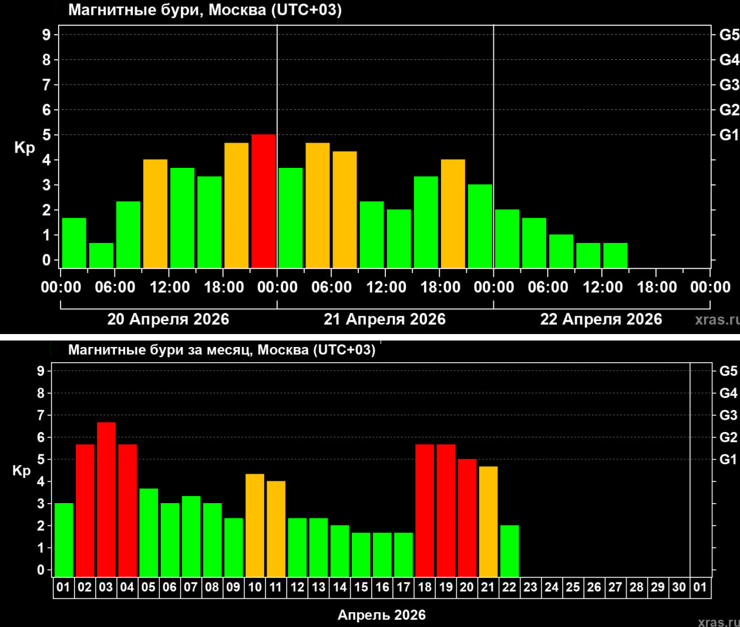This screenshot has width=740, height=627.
Task: Select the "20 Апреля 2026" date label
Action: pyautogui.click(x=168, y=319)
